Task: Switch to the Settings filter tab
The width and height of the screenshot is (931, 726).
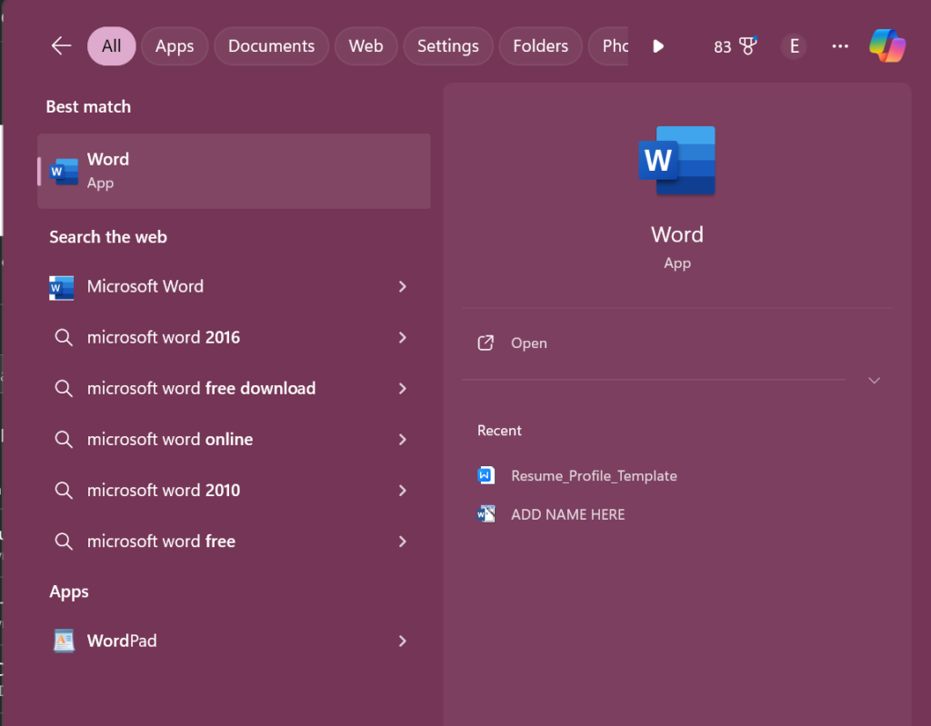Action: 448,45
